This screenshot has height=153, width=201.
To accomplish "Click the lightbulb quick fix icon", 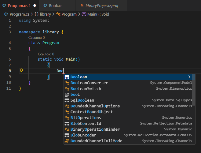I will (x=21, y=71).
